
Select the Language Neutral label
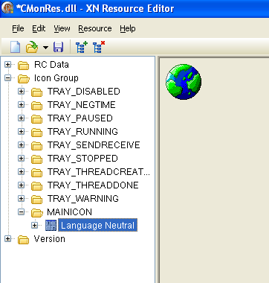point(97,226)
